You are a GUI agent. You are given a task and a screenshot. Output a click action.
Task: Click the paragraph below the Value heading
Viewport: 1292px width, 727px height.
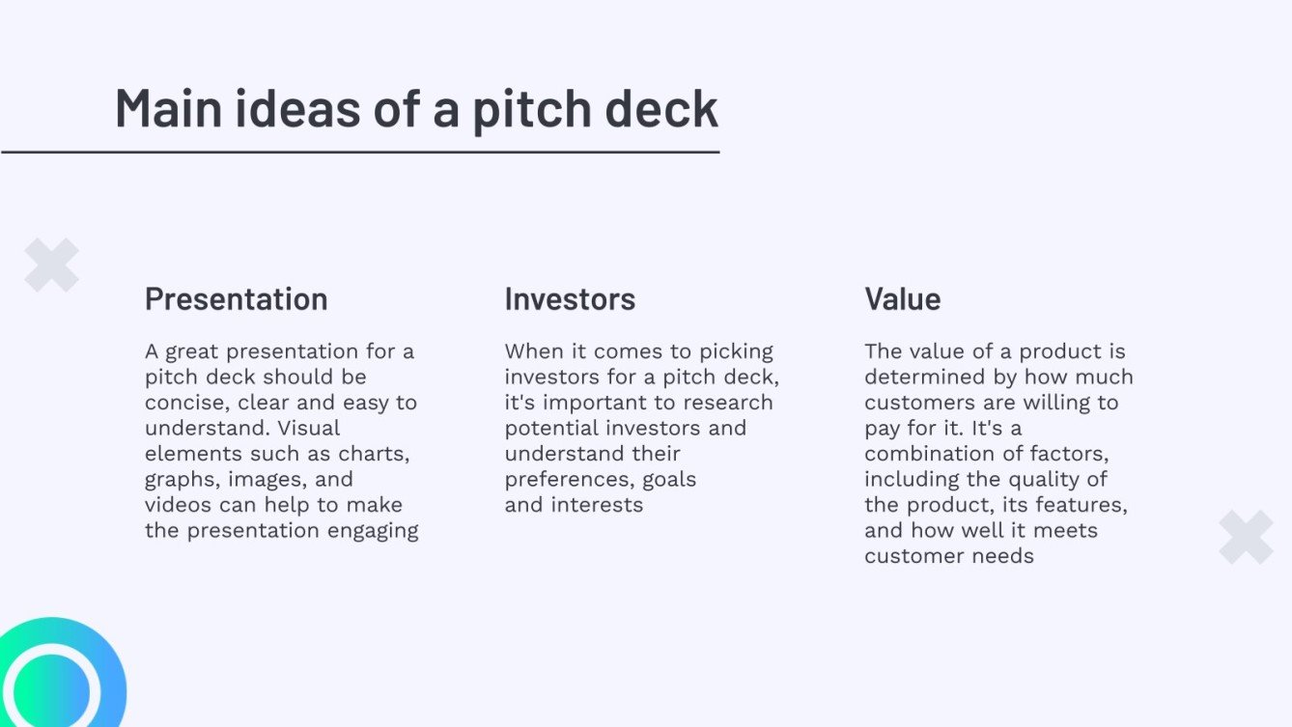[x=998, y=453]
